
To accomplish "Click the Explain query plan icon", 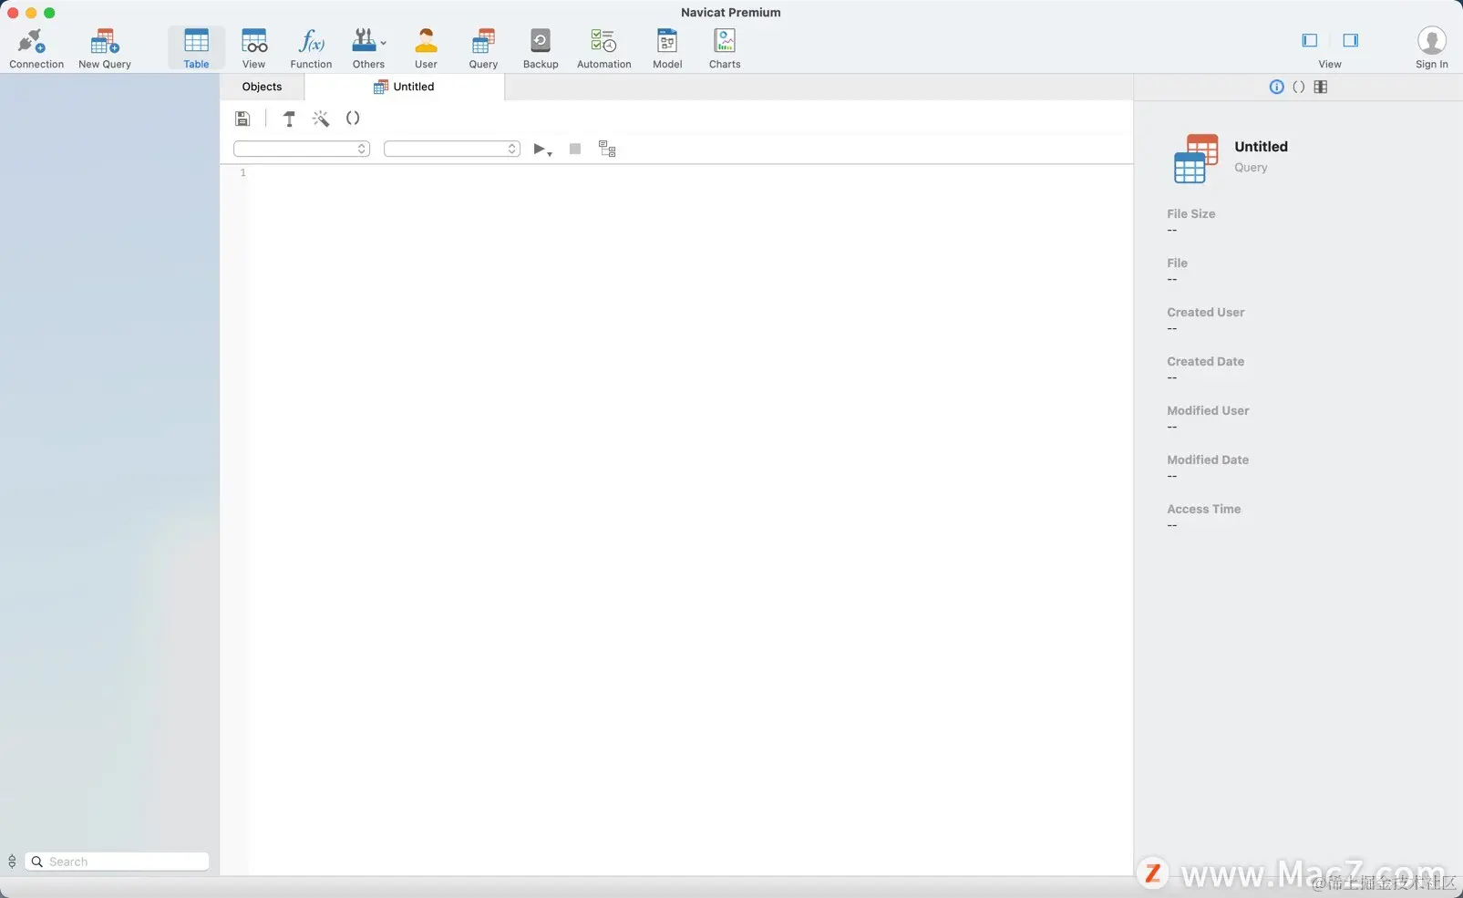I will (x=607, y=149).
